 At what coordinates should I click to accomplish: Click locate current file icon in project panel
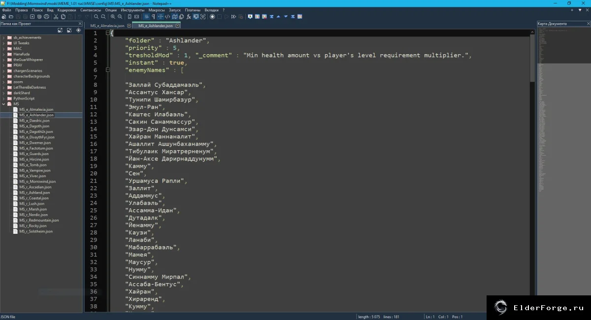pos(78,30)
